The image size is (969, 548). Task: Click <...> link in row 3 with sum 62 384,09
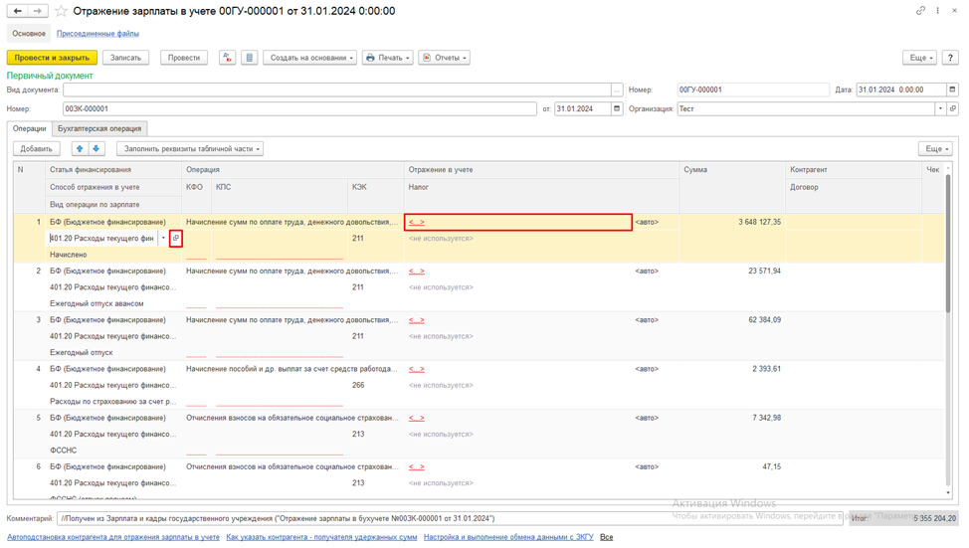[417, 320]
